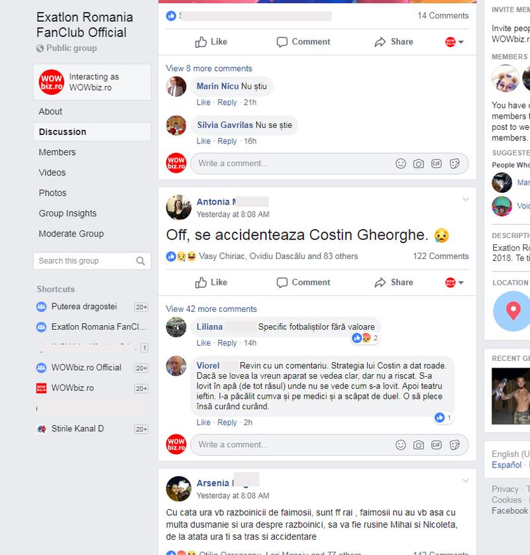
Task: Attach photo via camera icon under Silvia's comment
Action: pyautogui.click(x=419, y=164)
